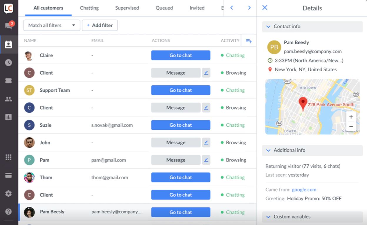Screen dimensions: 367x225
Task: Open the google.com link
Action: 304,190
